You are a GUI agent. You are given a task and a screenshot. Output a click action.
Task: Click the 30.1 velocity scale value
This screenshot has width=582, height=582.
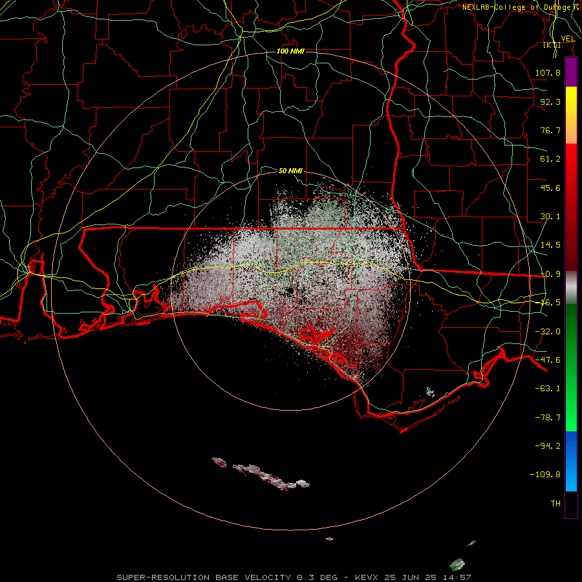click(x=550, y=217)
